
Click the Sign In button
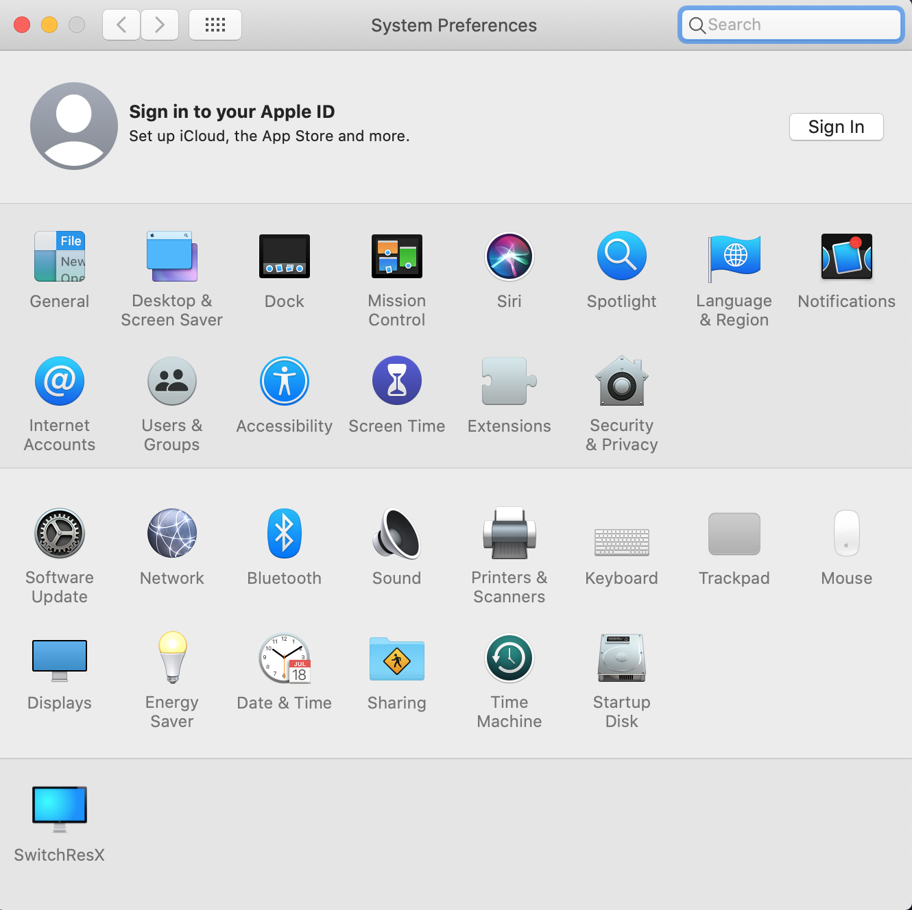(837, 127)
